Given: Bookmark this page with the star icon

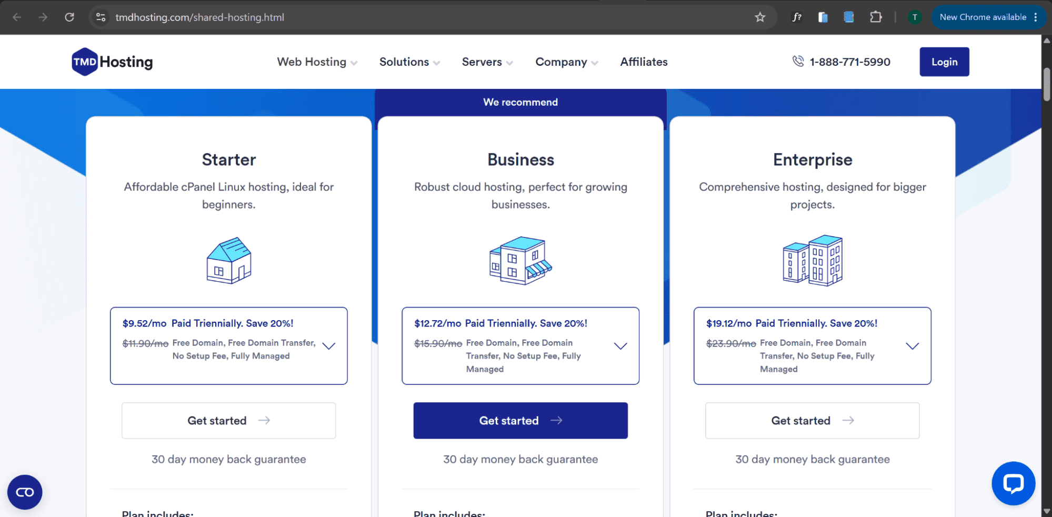Looking at the screenshot, I should pyautogui.click(x=760, y=17).
